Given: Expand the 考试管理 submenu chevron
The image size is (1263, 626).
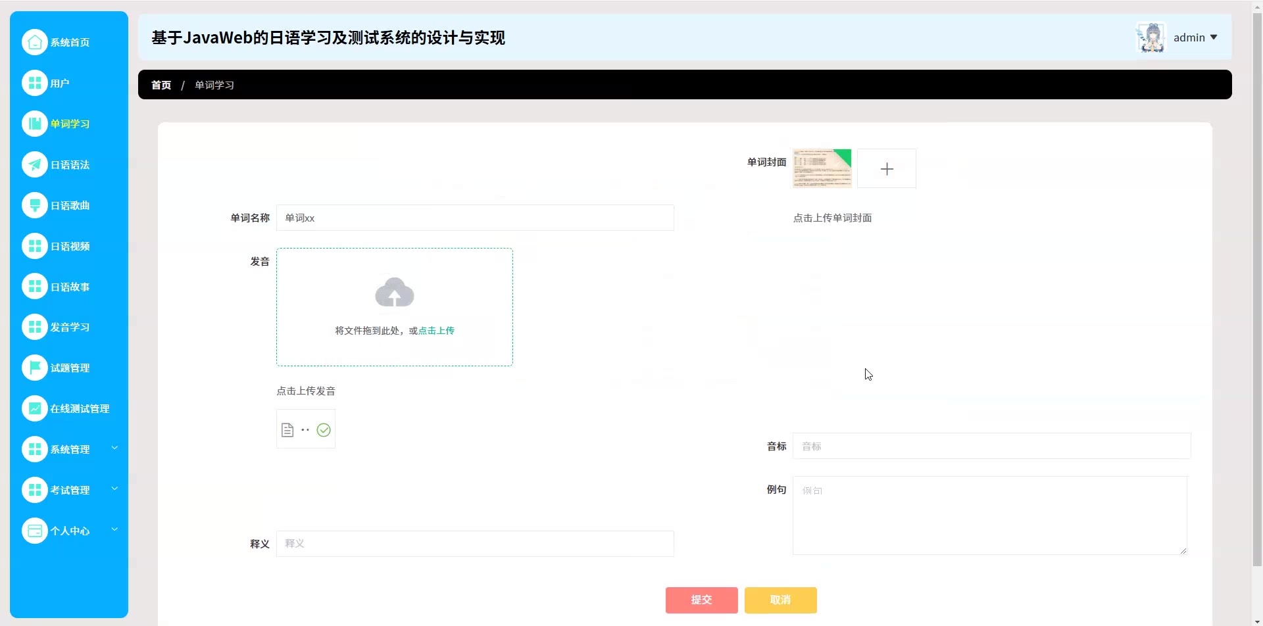Looking at the screenshot, I should pyautogui.click(x=114, y=489).
